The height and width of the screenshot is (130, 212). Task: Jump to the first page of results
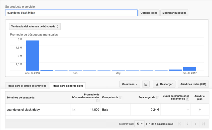179,124
